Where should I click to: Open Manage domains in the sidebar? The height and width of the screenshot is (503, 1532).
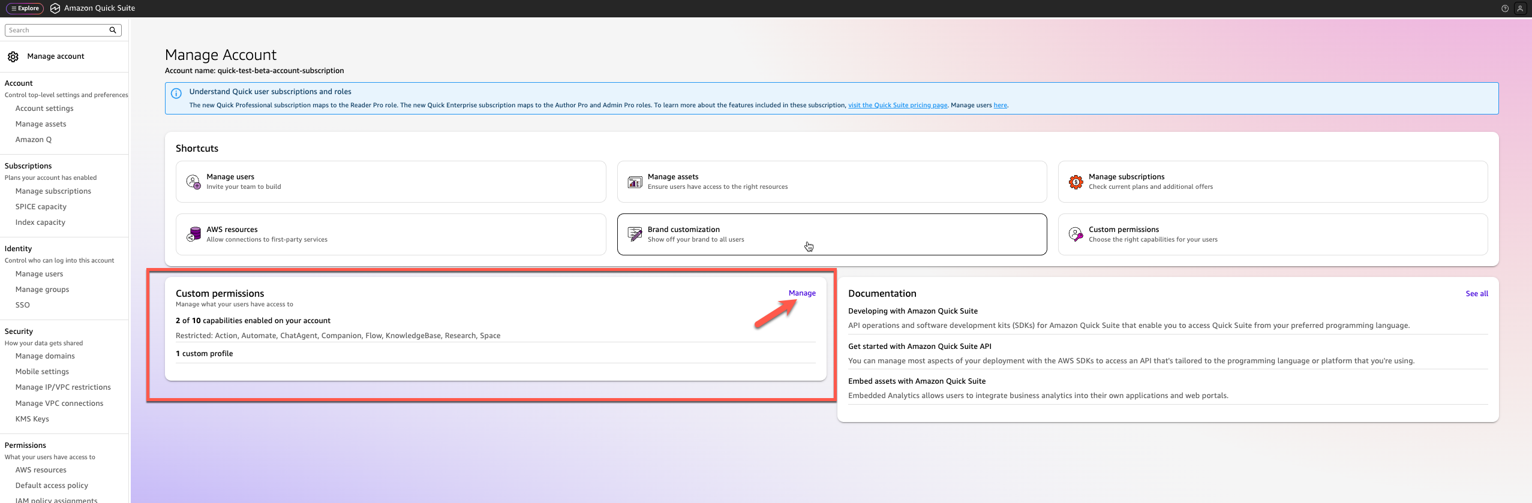(45, 356)
